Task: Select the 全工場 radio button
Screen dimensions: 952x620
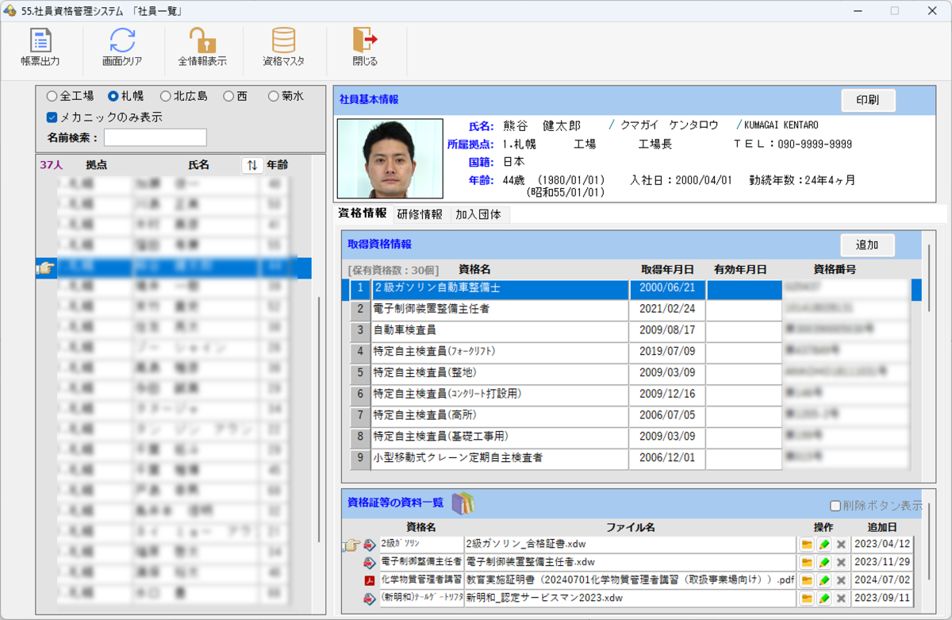Action: click(52, 96)
